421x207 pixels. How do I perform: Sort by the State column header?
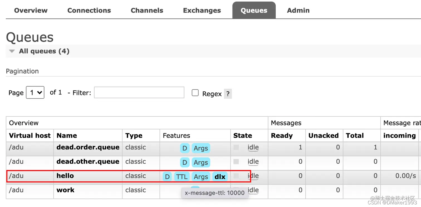(243, 135)
